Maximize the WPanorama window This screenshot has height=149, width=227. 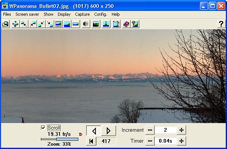pos(212,6)
